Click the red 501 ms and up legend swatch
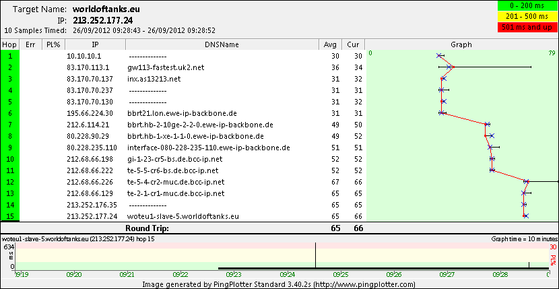This screenshot has width=559, height=289. [527, 27]
